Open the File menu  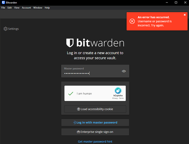click(x=3, y=8)
